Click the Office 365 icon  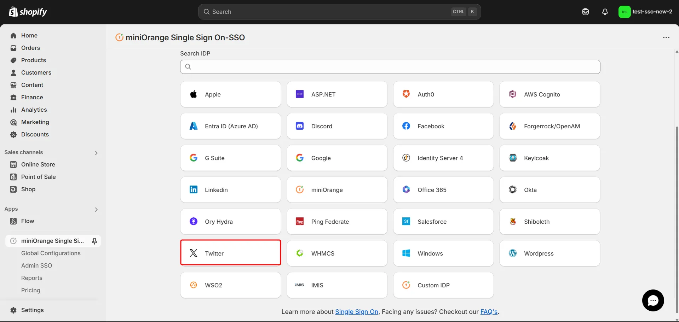(406, 189)
